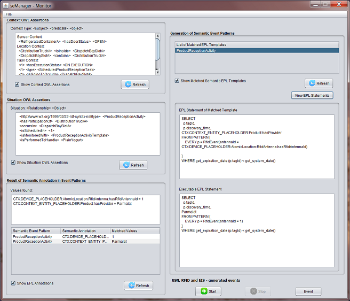350x301 pixels.
Task: Refresh the Situation OWL Assertions panel
Action: click(x=133, y=165)
